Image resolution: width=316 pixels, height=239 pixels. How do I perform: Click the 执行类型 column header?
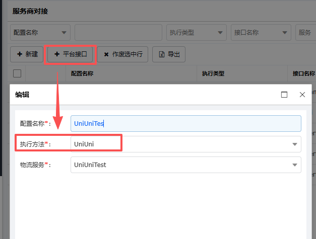pyautogui.click(x=213, y=73)
